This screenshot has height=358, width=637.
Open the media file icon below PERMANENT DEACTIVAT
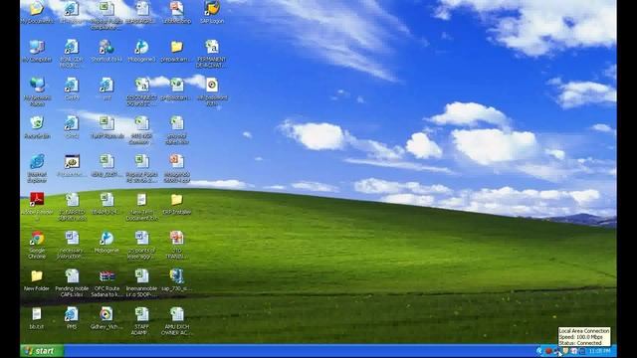pos(212,86)
